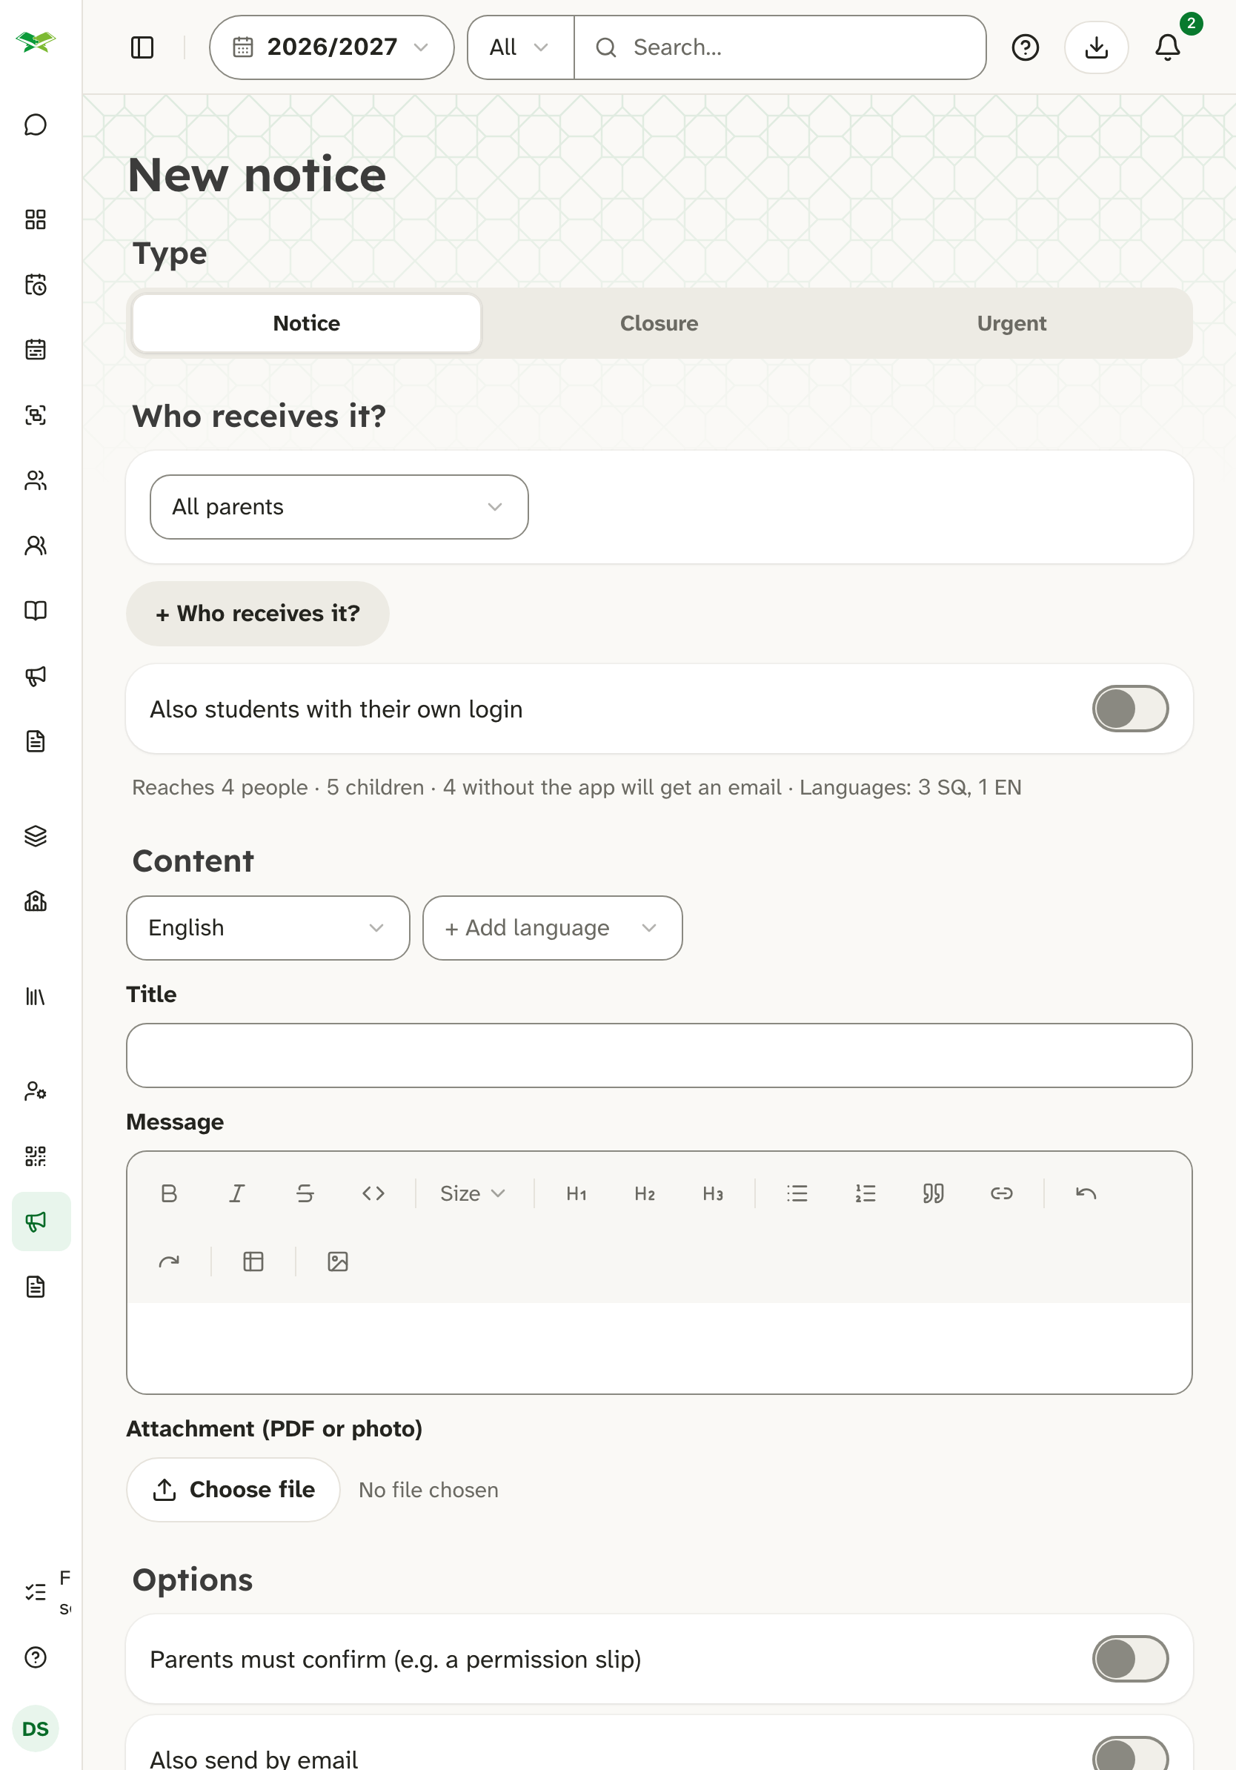
Task: Insert an image into message
Action: click(x=337, y=1262)
